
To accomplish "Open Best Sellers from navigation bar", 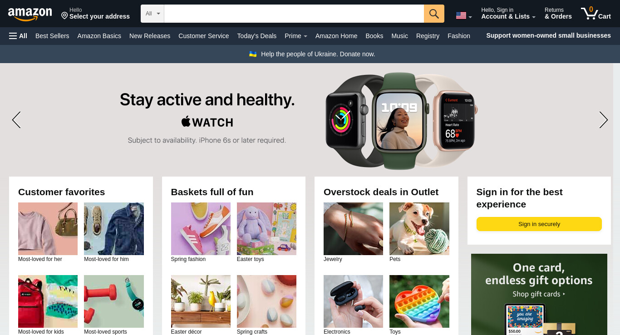I will (x=52, y=36).
